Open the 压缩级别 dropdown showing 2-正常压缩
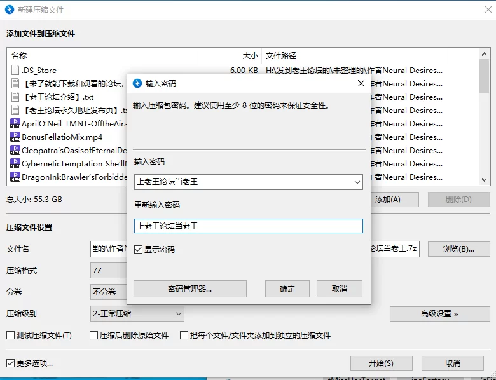Viewport: 496px width, 380px height. click(137, 314)
